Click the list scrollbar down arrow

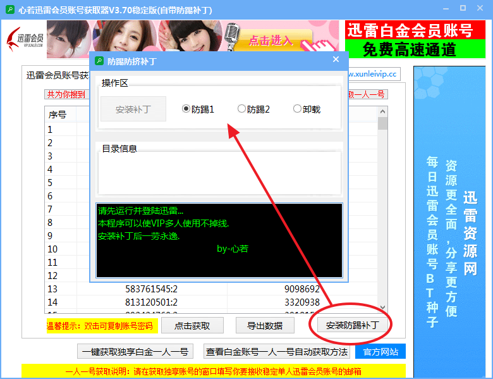pos(382,308)
